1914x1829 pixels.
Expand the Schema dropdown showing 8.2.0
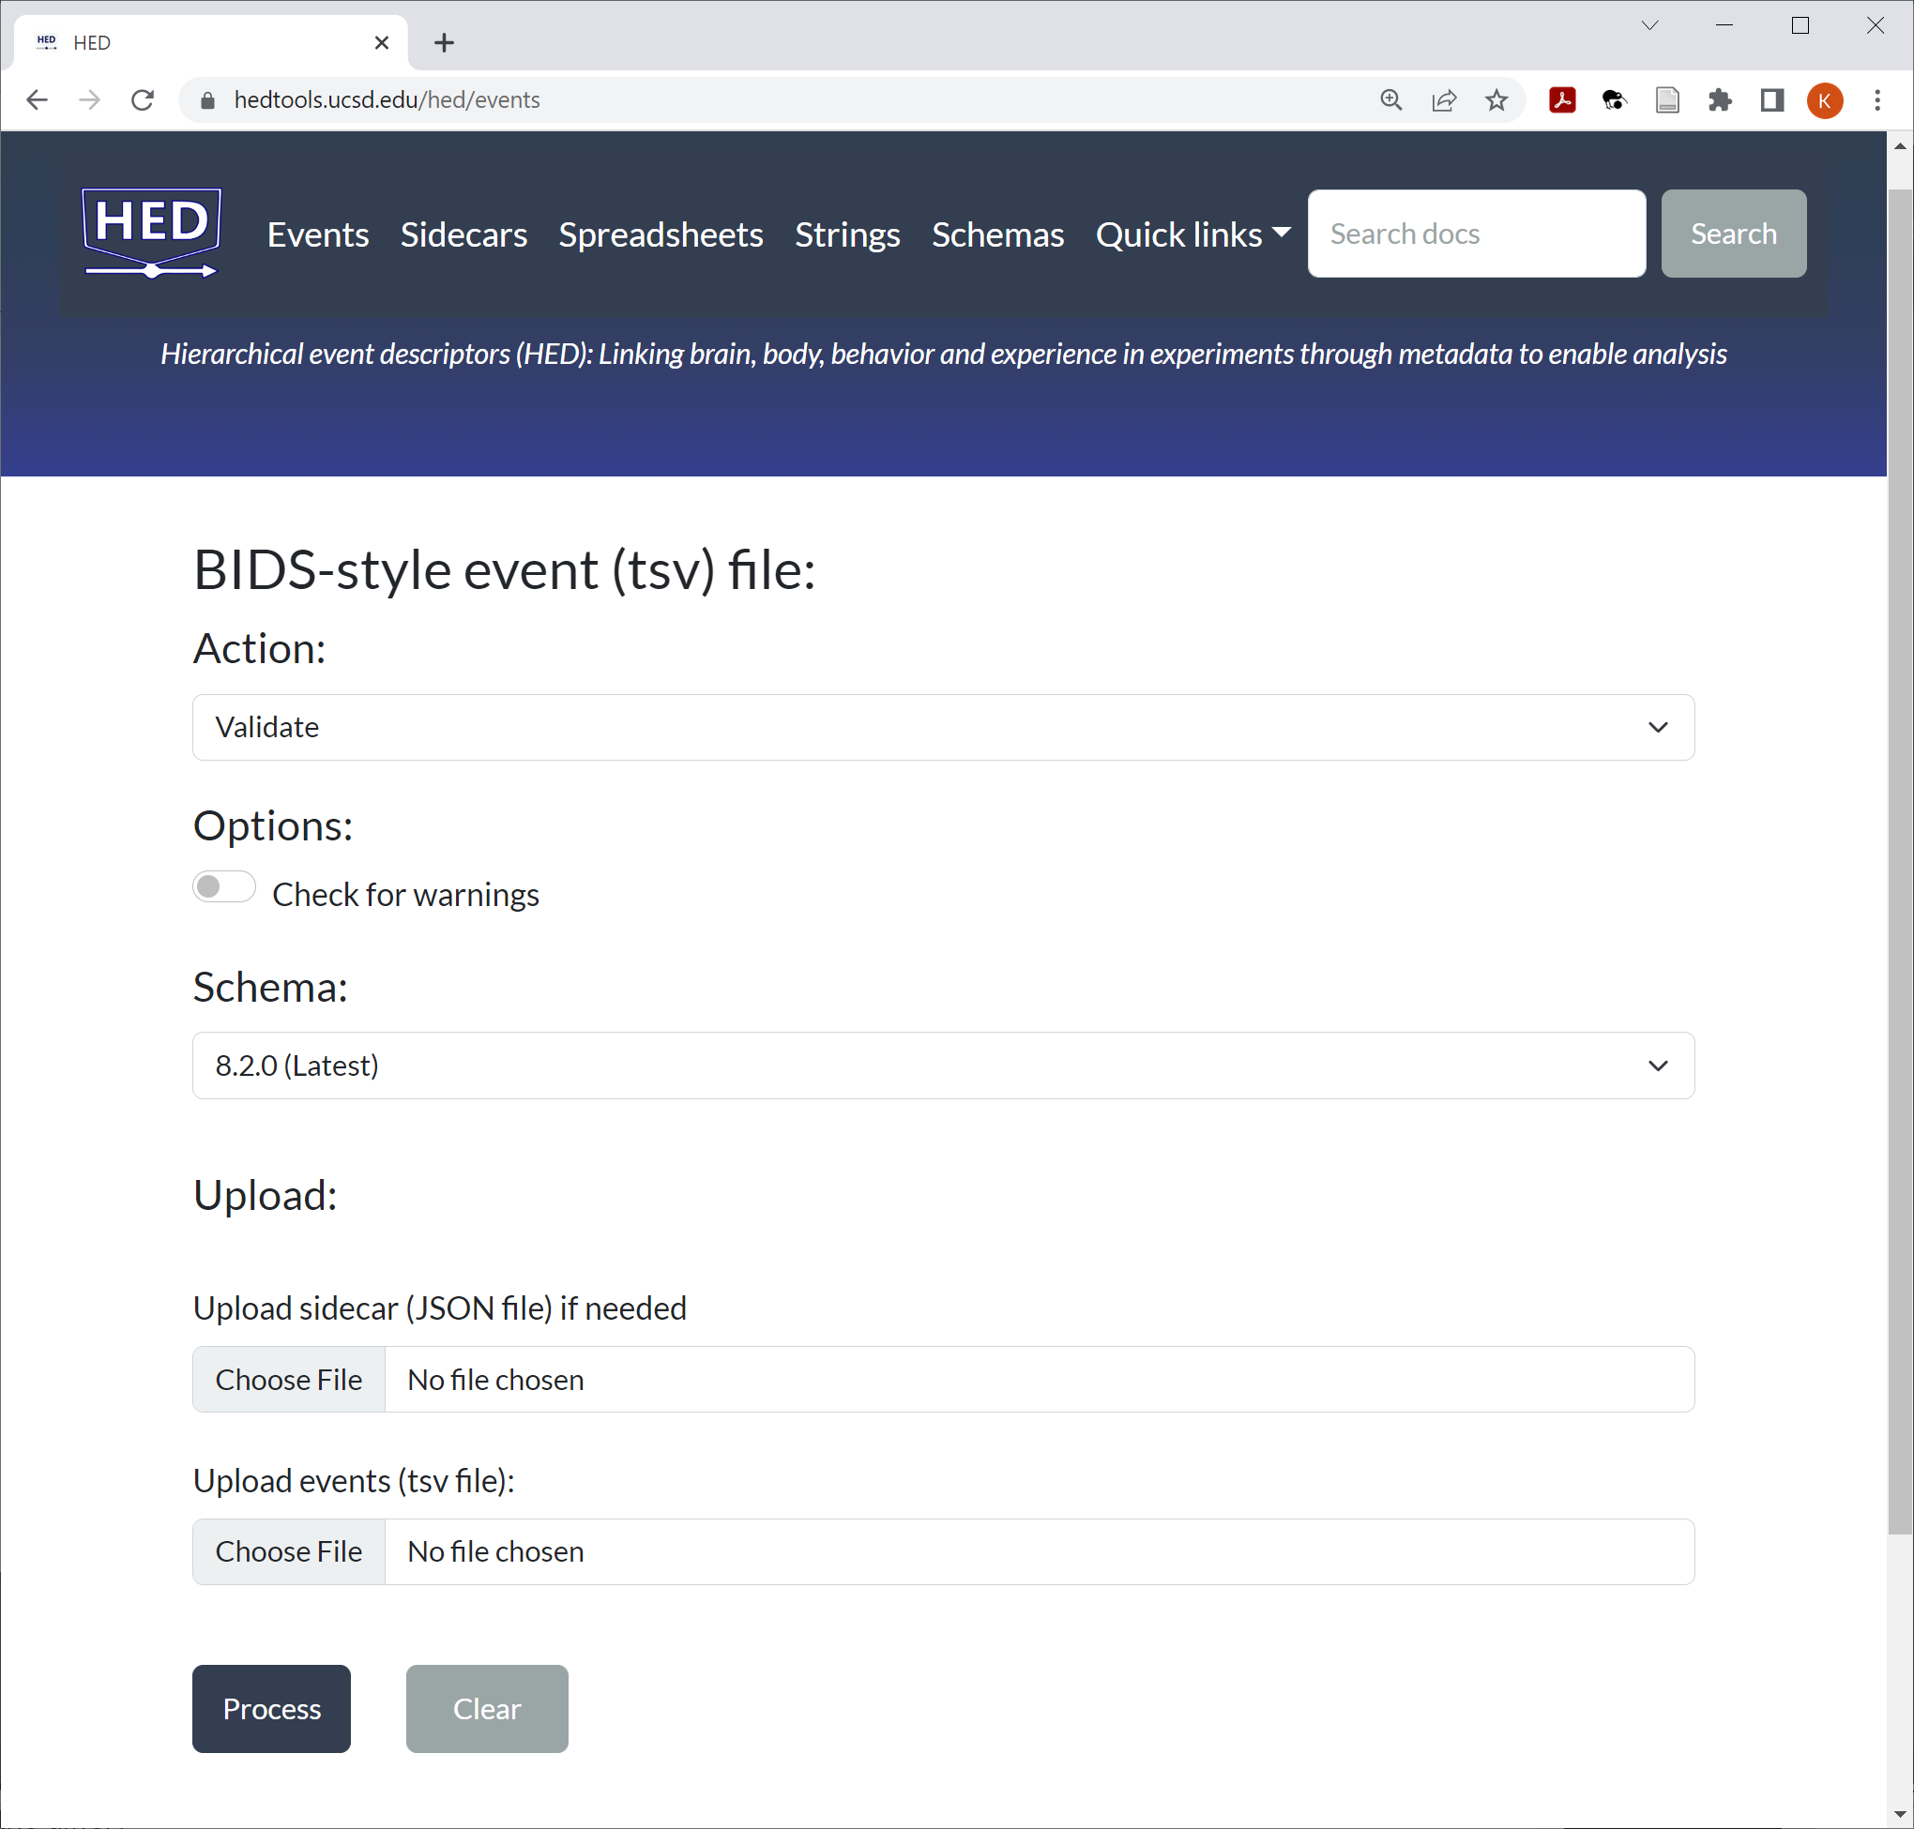point(942,1066)
